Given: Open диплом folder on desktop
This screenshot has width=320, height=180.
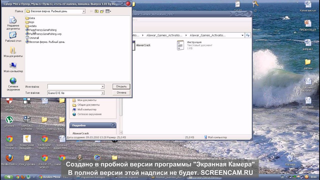Looking at the screenshot, I should click(308, 64).
